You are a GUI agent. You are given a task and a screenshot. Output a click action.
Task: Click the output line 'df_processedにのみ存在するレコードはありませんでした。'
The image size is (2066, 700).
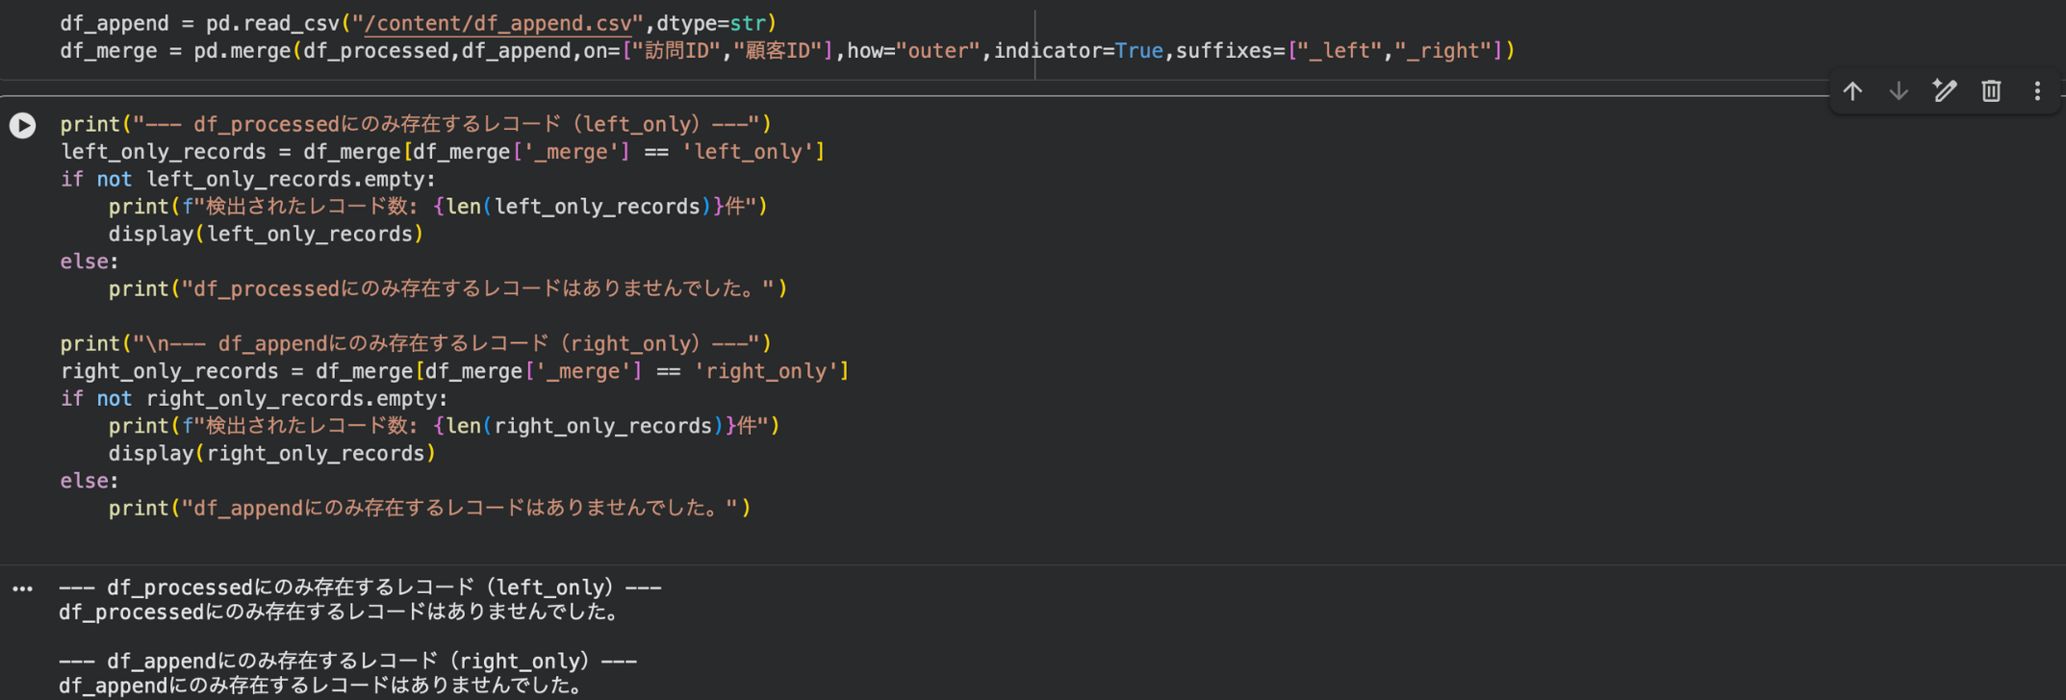340,612
